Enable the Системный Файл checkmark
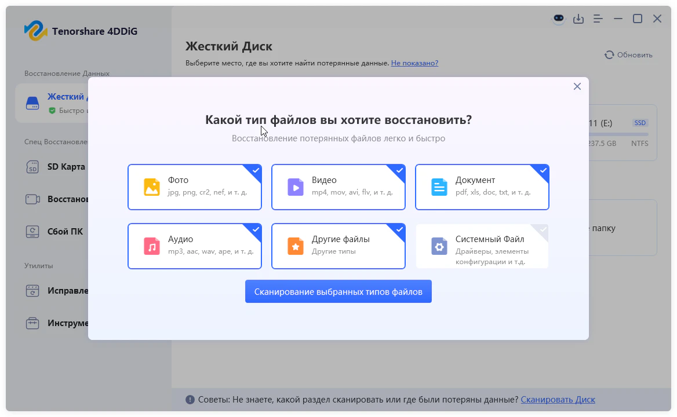 pyautogui.click(x=543, y=229)
